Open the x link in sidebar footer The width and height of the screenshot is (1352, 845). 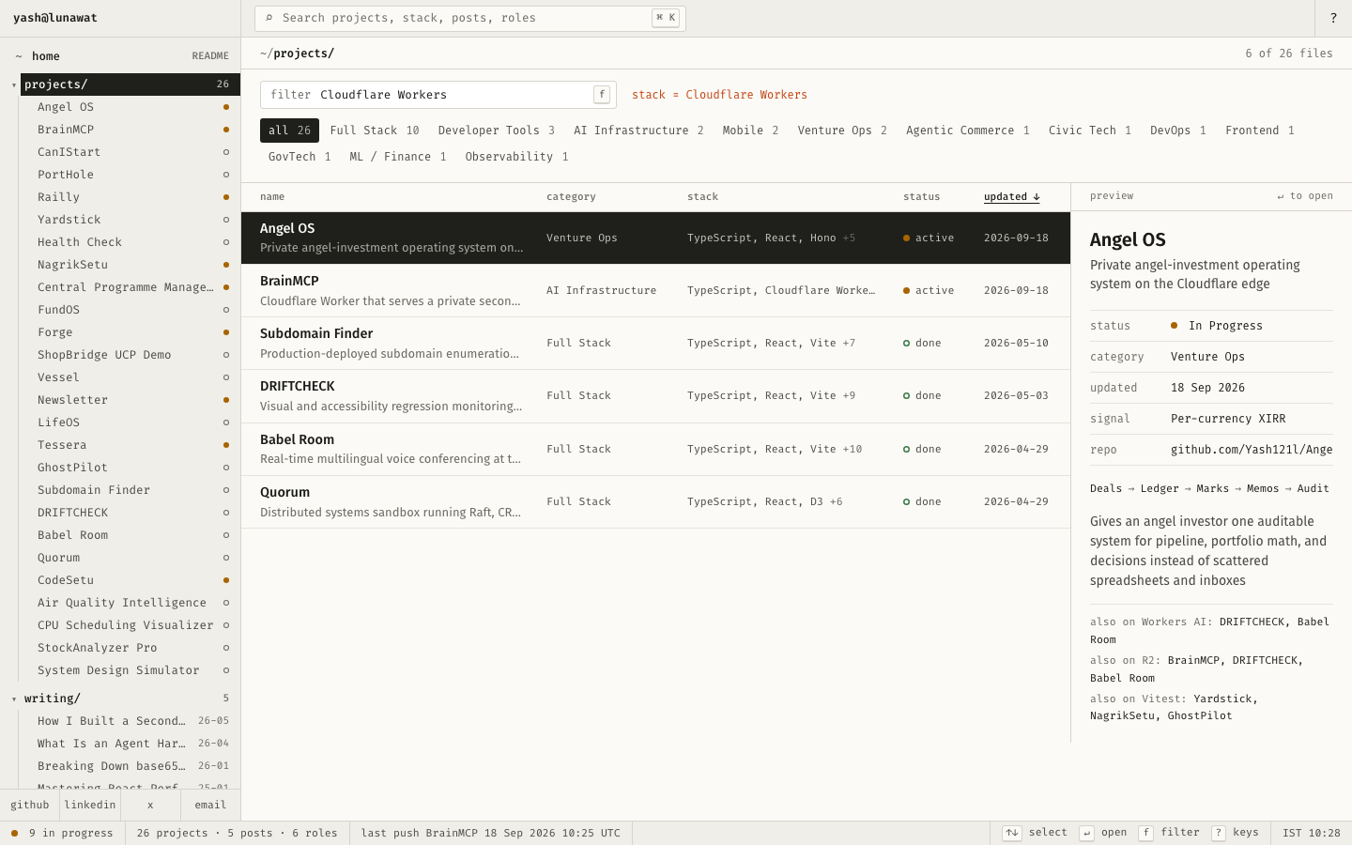(150, 806)
